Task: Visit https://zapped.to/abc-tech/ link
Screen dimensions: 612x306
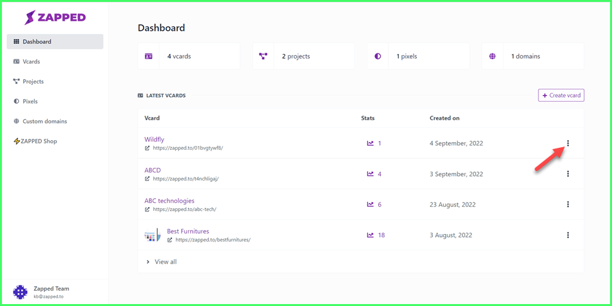Action: [185, 209]
